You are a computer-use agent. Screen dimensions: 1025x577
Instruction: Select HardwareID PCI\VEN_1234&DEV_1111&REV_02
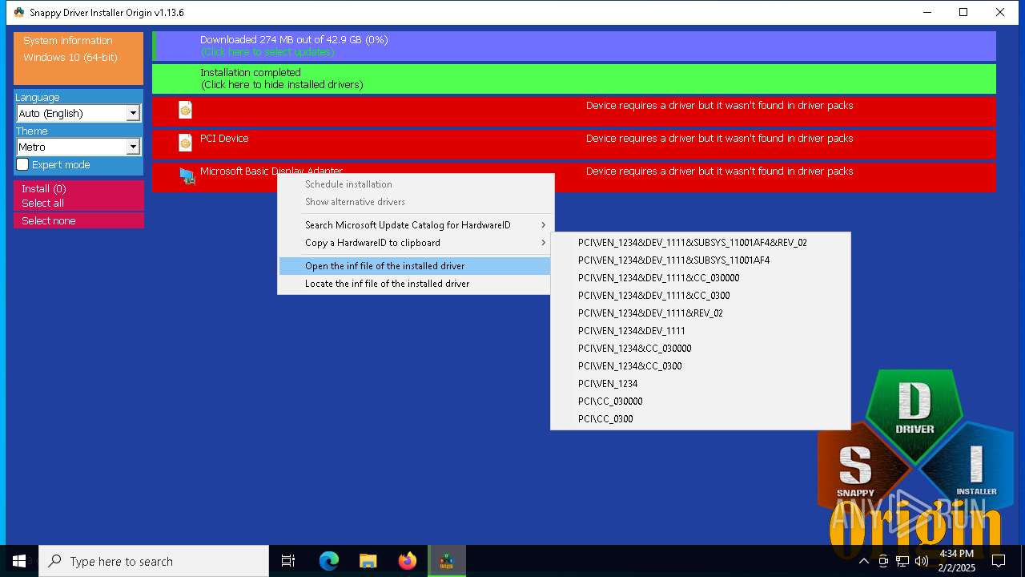tap(701, 313)
